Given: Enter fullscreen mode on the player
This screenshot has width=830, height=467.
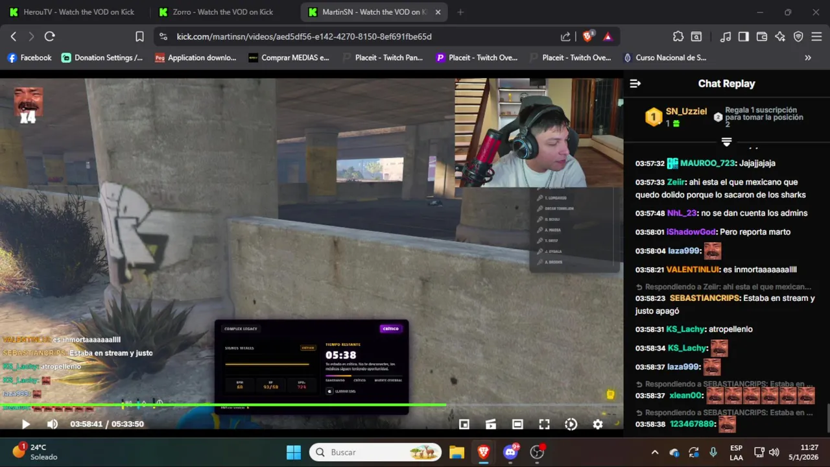Looking at the screenshot, I should point(544,424).
